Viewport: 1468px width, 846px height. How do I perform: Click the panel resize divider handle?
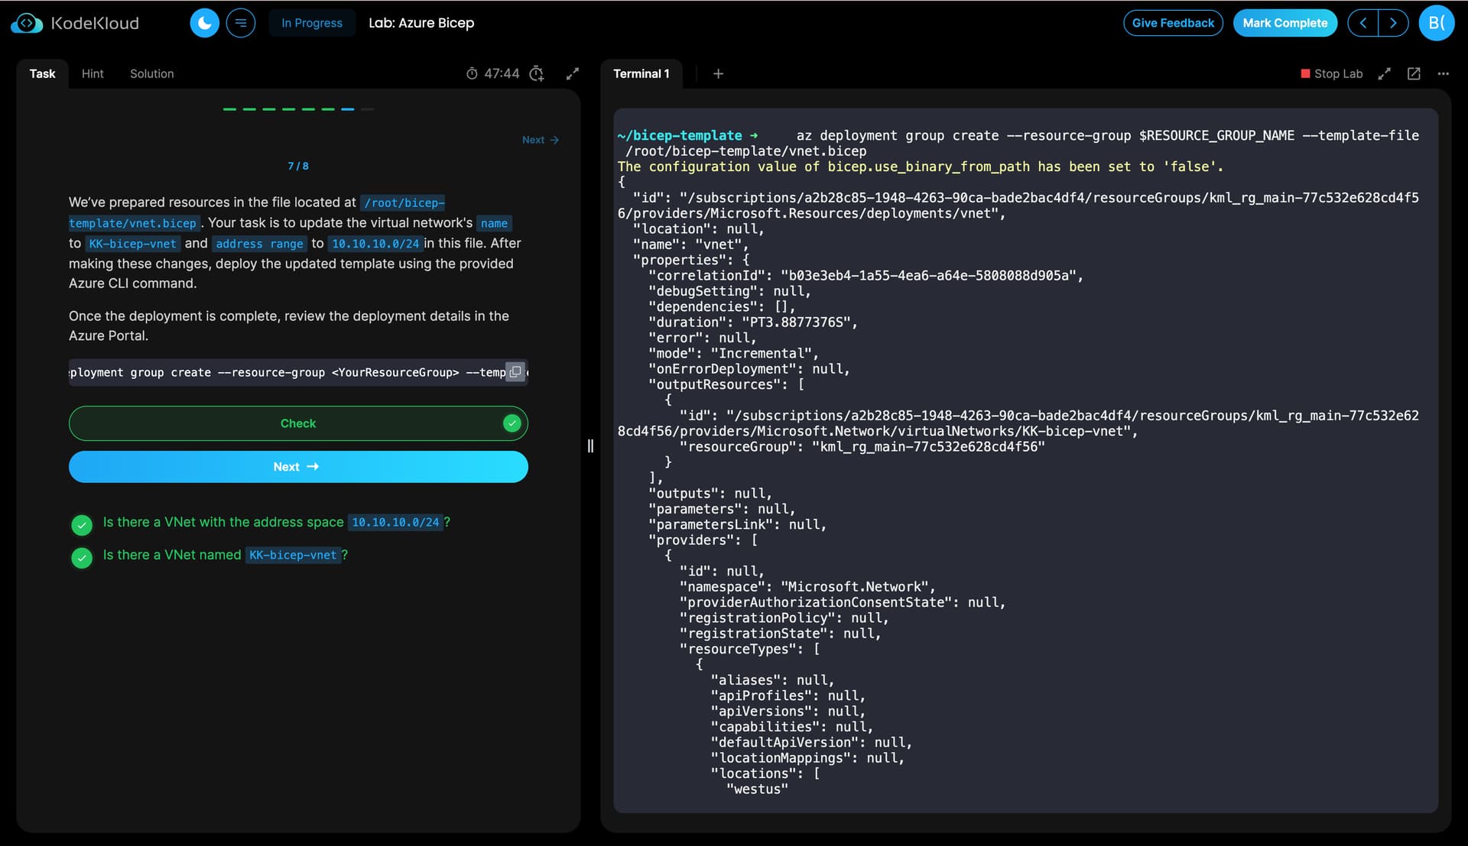coord(590,446)
